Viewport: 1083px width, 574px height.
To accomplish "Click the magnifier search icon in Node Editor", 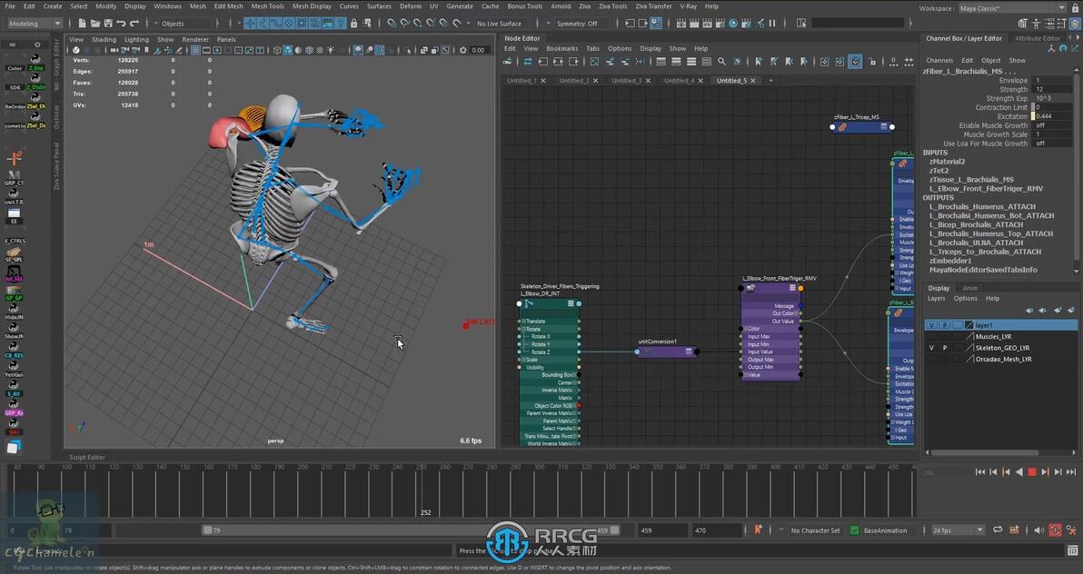I will [x=721, y=62].
